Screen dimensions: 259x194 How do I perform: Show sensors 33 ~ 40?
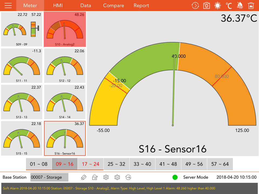[x=142, y=164]
